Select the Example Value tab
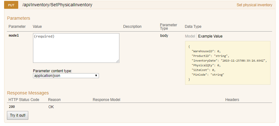 pyautogui.click(x=210, y=36)
